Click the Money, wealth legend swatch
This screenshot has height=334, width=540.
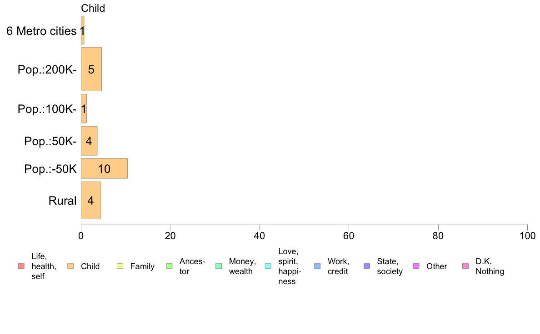point(219,266)
